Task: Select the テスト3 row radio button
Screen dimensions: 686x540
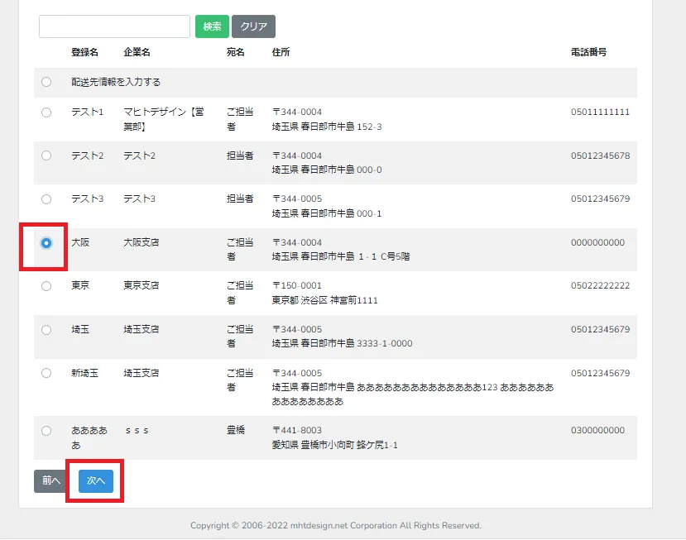Action: [46, 198]
